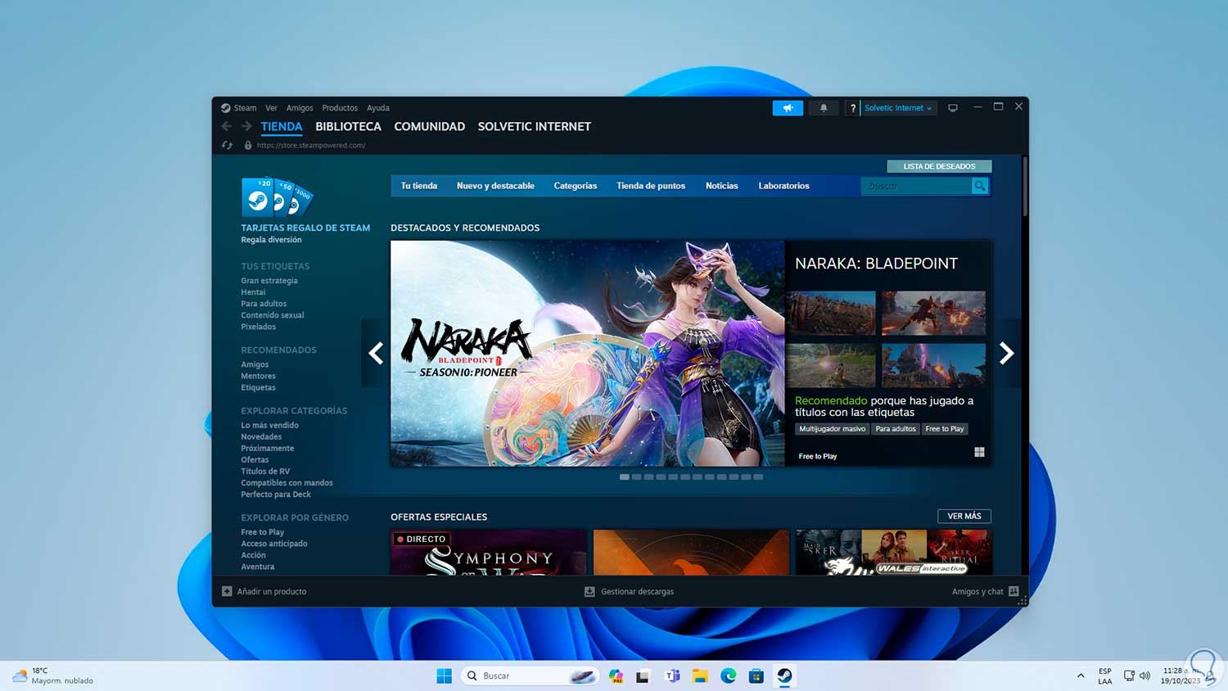Open the Ofertas sidebar link
The height and width of the screenshot is (691, 1228).
click(255, 459)
